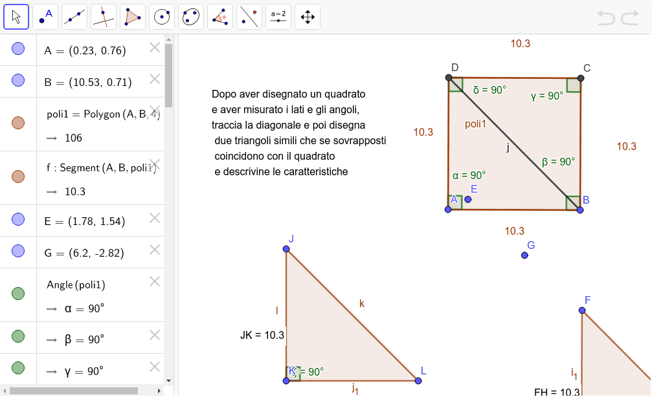
Task: Click the instruction text 'Dopo aver disegnato un quadrato'
Action: [x=289, y=94]
